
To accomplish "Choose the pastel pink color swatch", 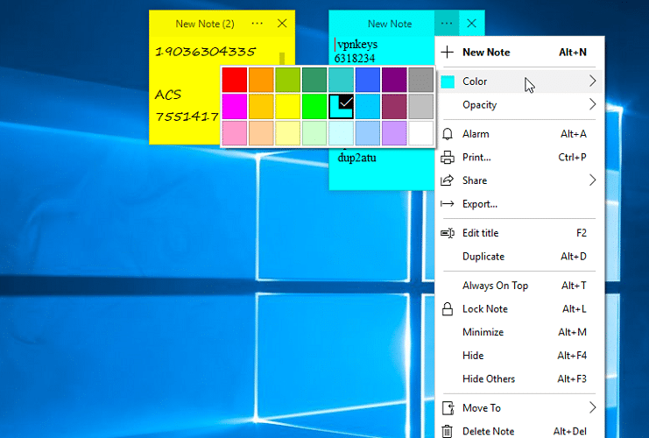I will (x=235, y=133).
